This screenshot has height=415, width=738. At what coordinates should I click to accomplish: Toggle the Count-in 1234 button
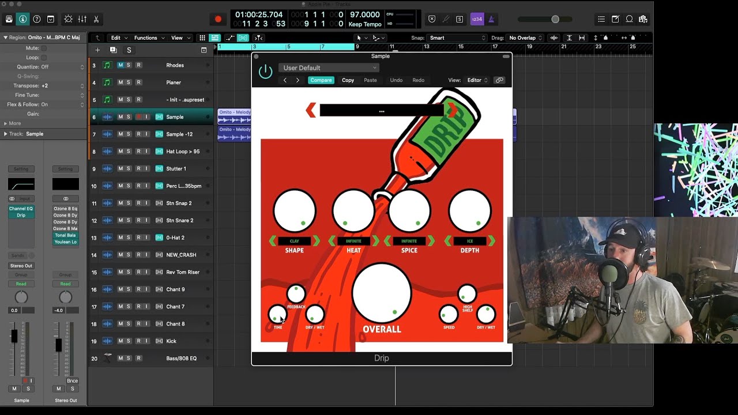[x=477, y=19]
